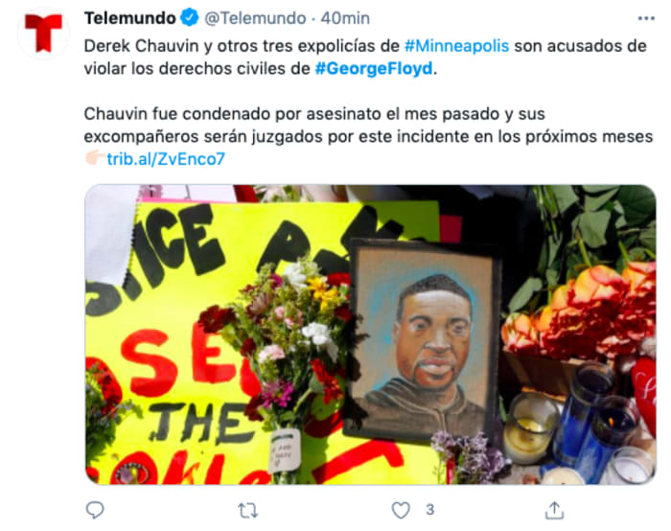Click the reply speech bubble icon

click(95, 510)
